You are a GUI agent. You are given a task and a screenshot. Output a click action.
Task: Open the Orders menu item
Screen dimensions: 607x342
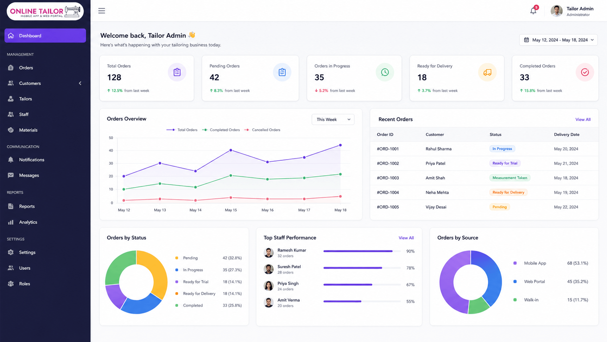pyautogui.click(x=45, y=68)
